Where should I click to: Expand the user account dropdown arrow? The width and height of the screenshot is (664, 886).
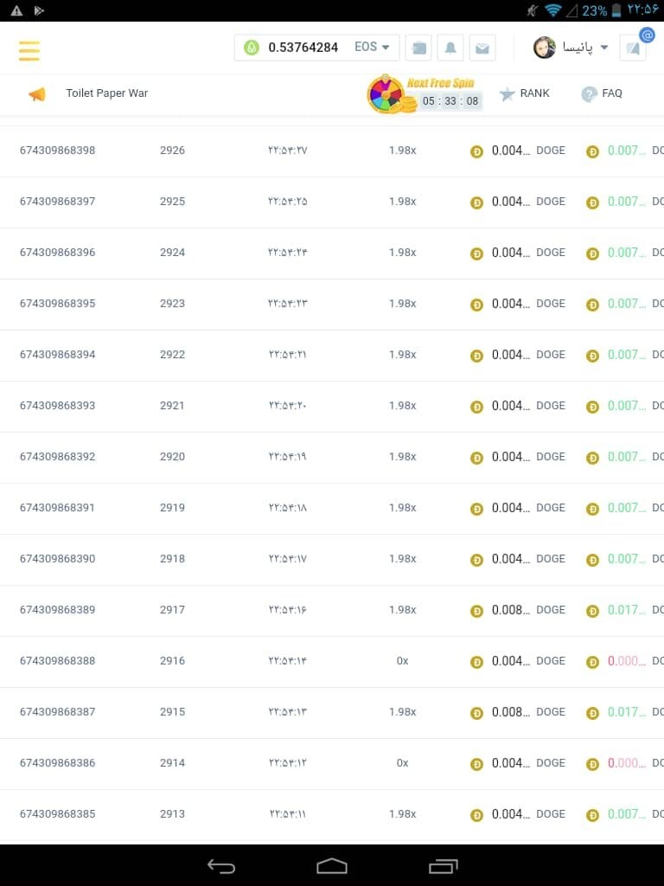(x=604, y=48)
